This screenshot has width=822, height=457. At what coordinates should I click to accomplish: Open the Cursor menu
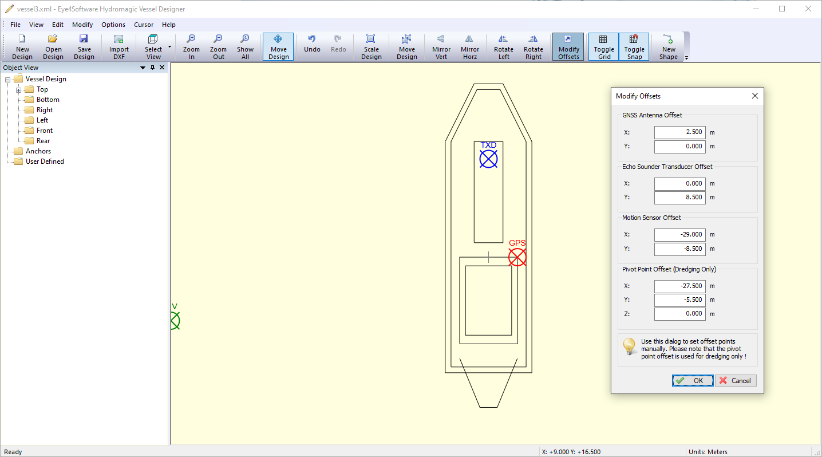(x=144, y=25)
